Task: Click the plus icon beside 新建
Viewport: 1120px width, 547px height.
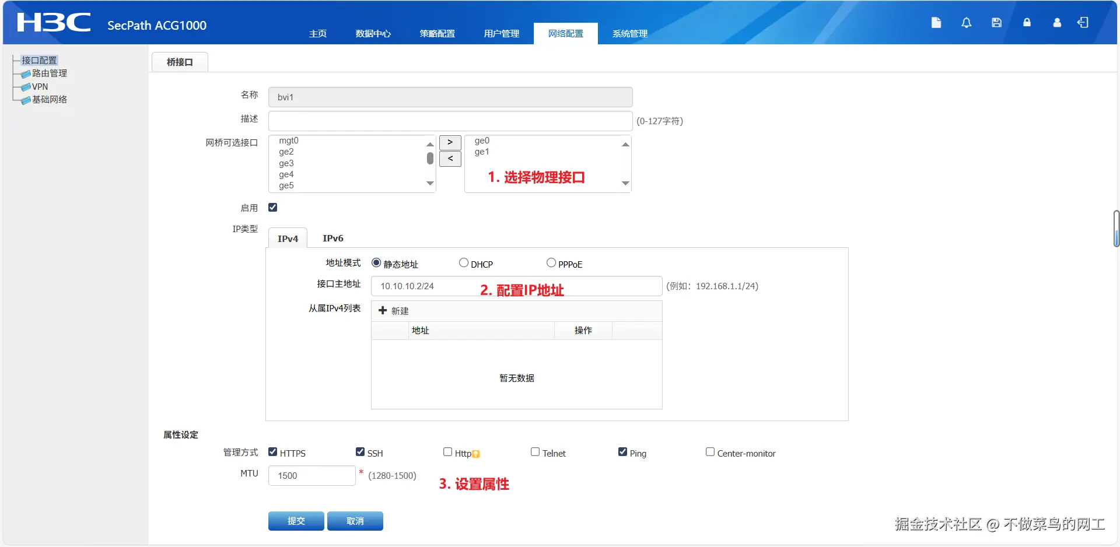Action: (383, 310)
